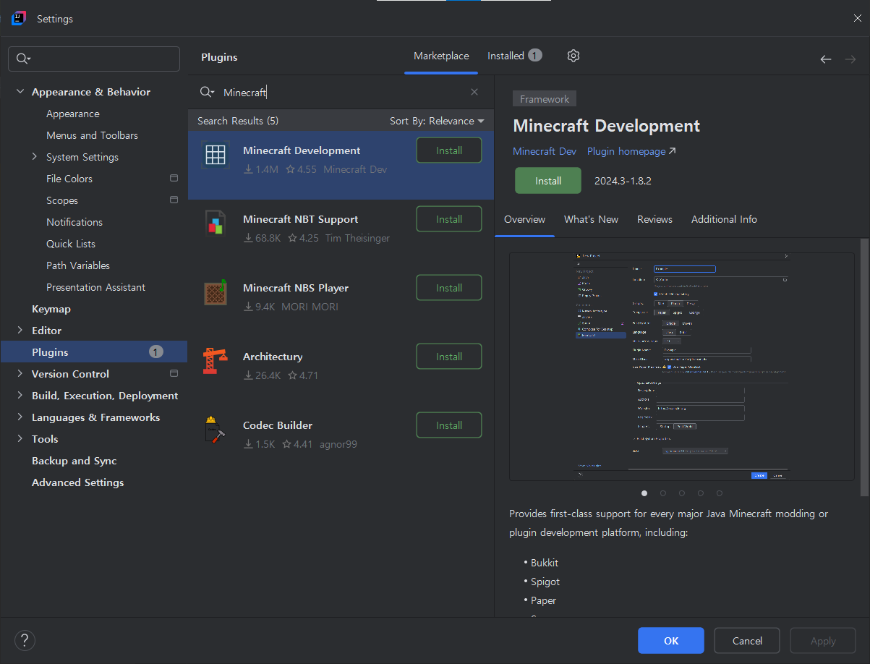Select the second screenshot carousel dot

(x=663, y=493)
